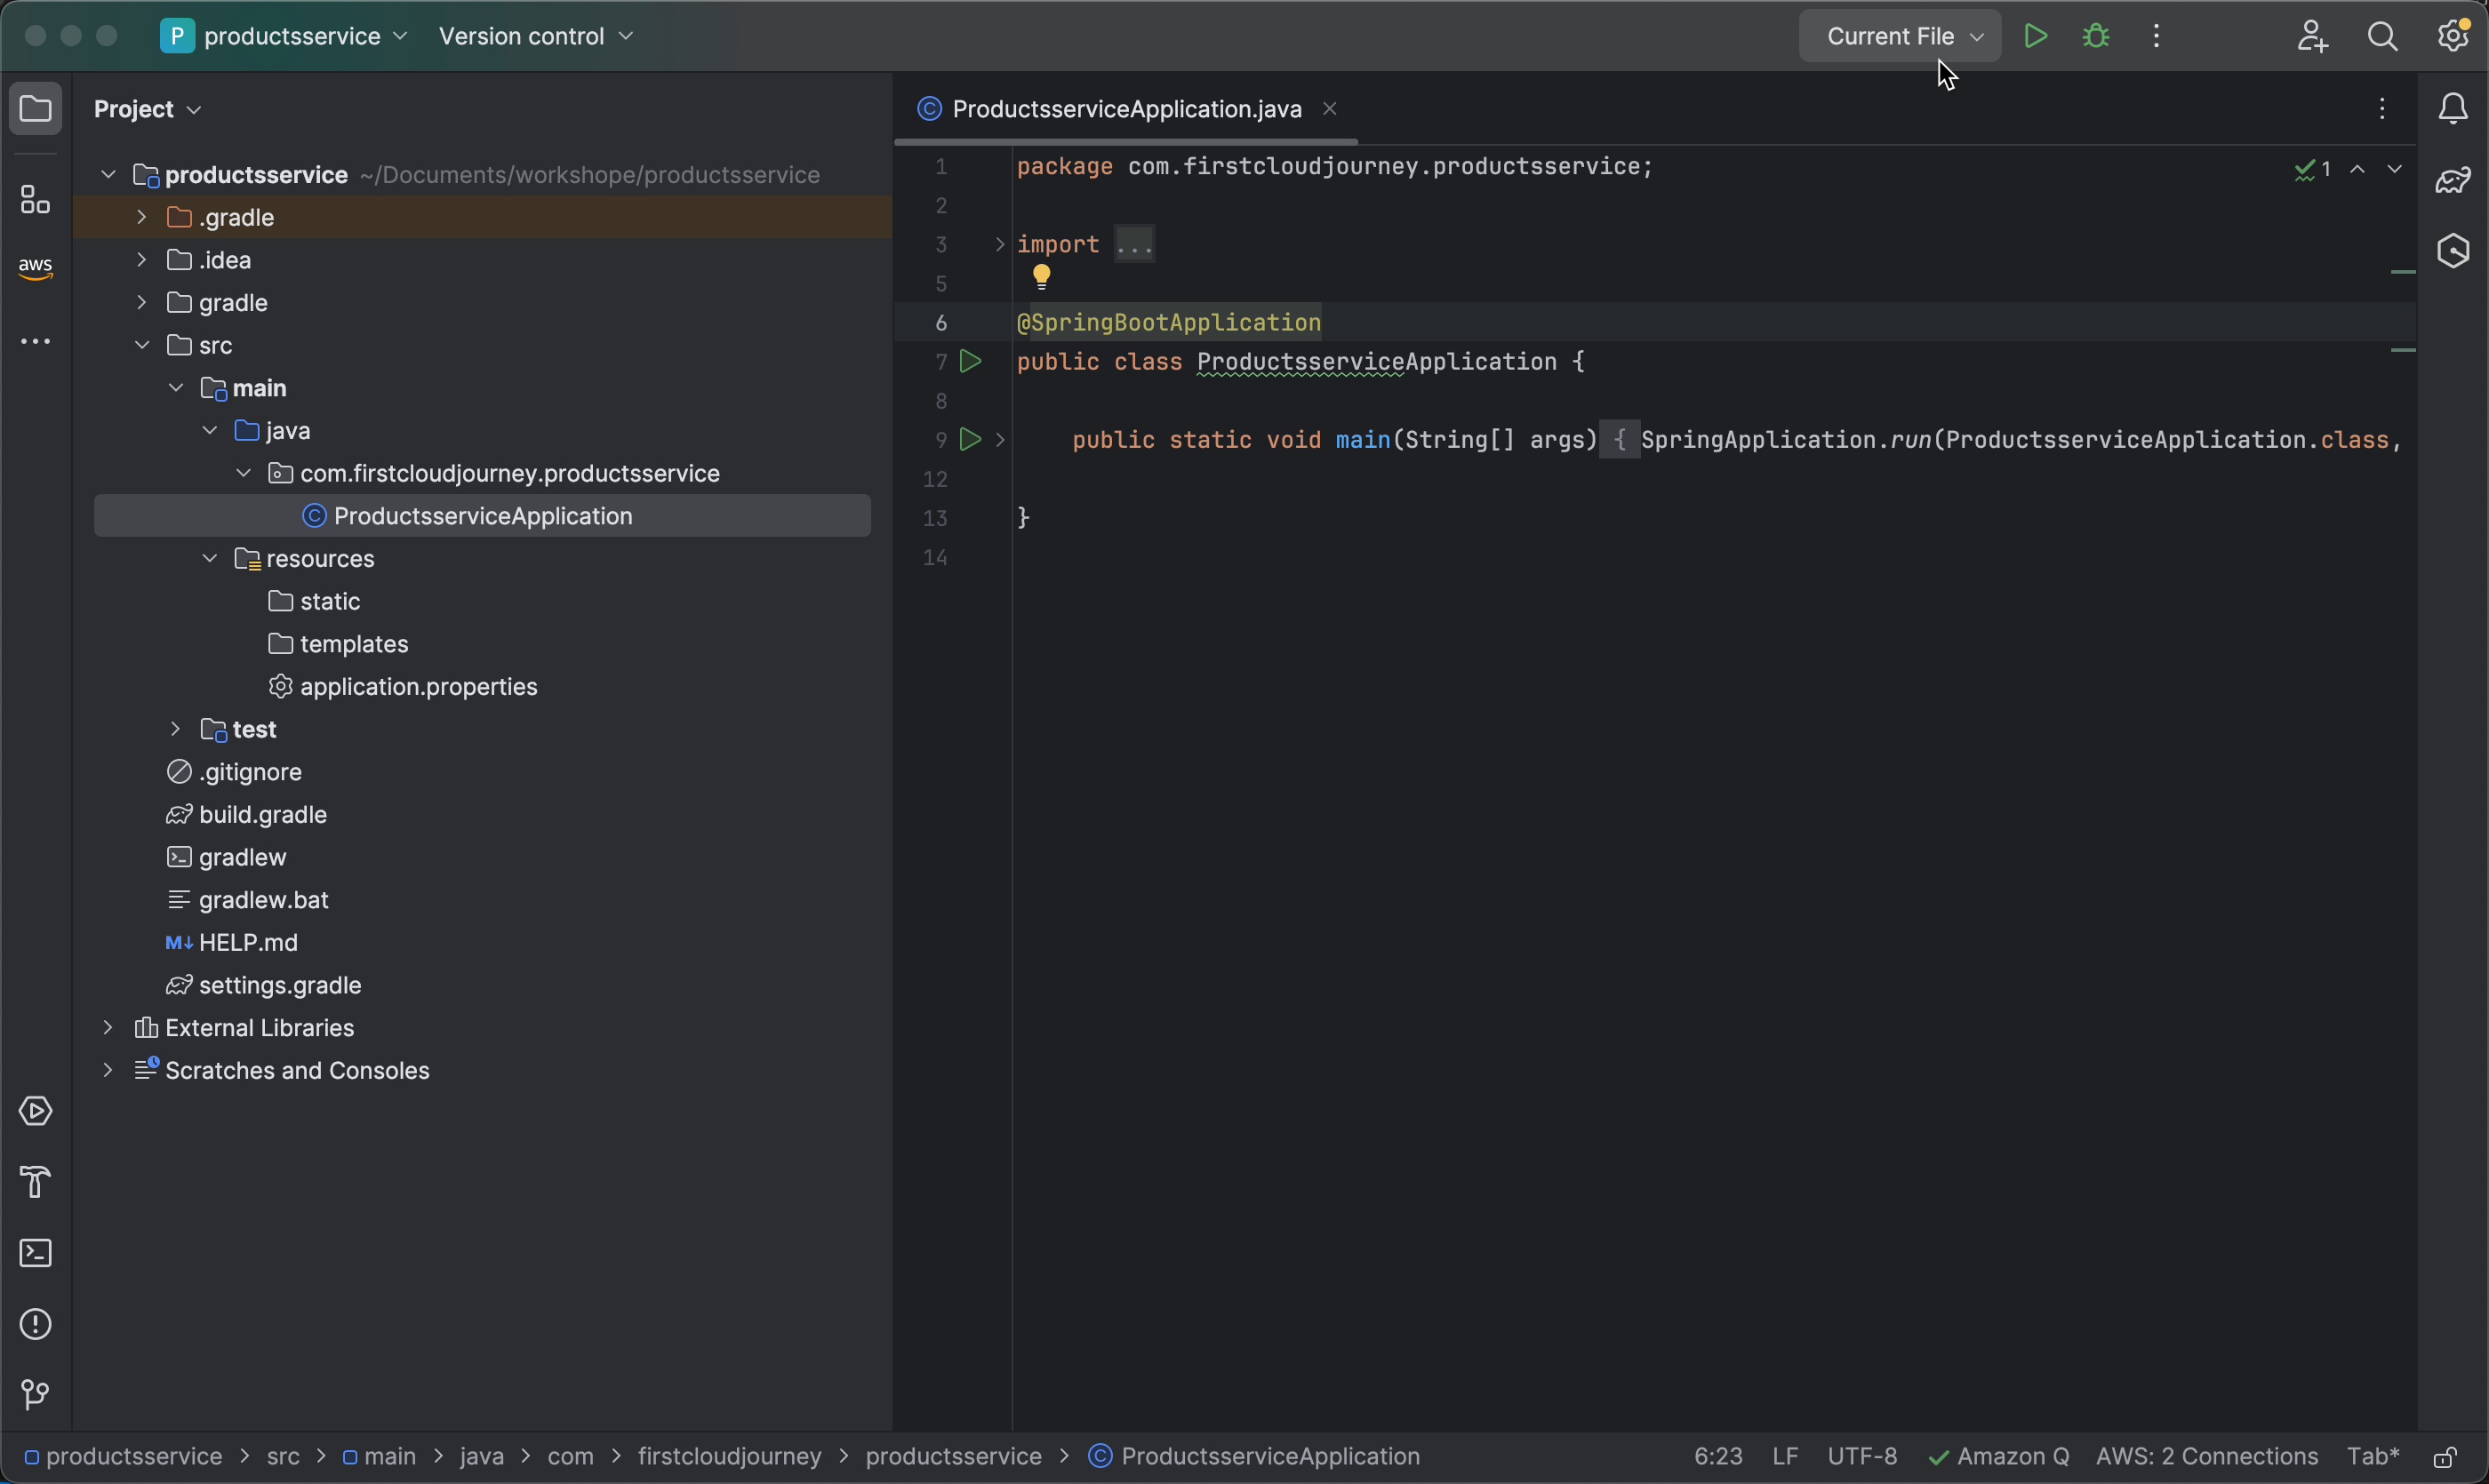Open Code With Me add-user icon
Screen dimensions: 2489x1484
[2312, 36]
